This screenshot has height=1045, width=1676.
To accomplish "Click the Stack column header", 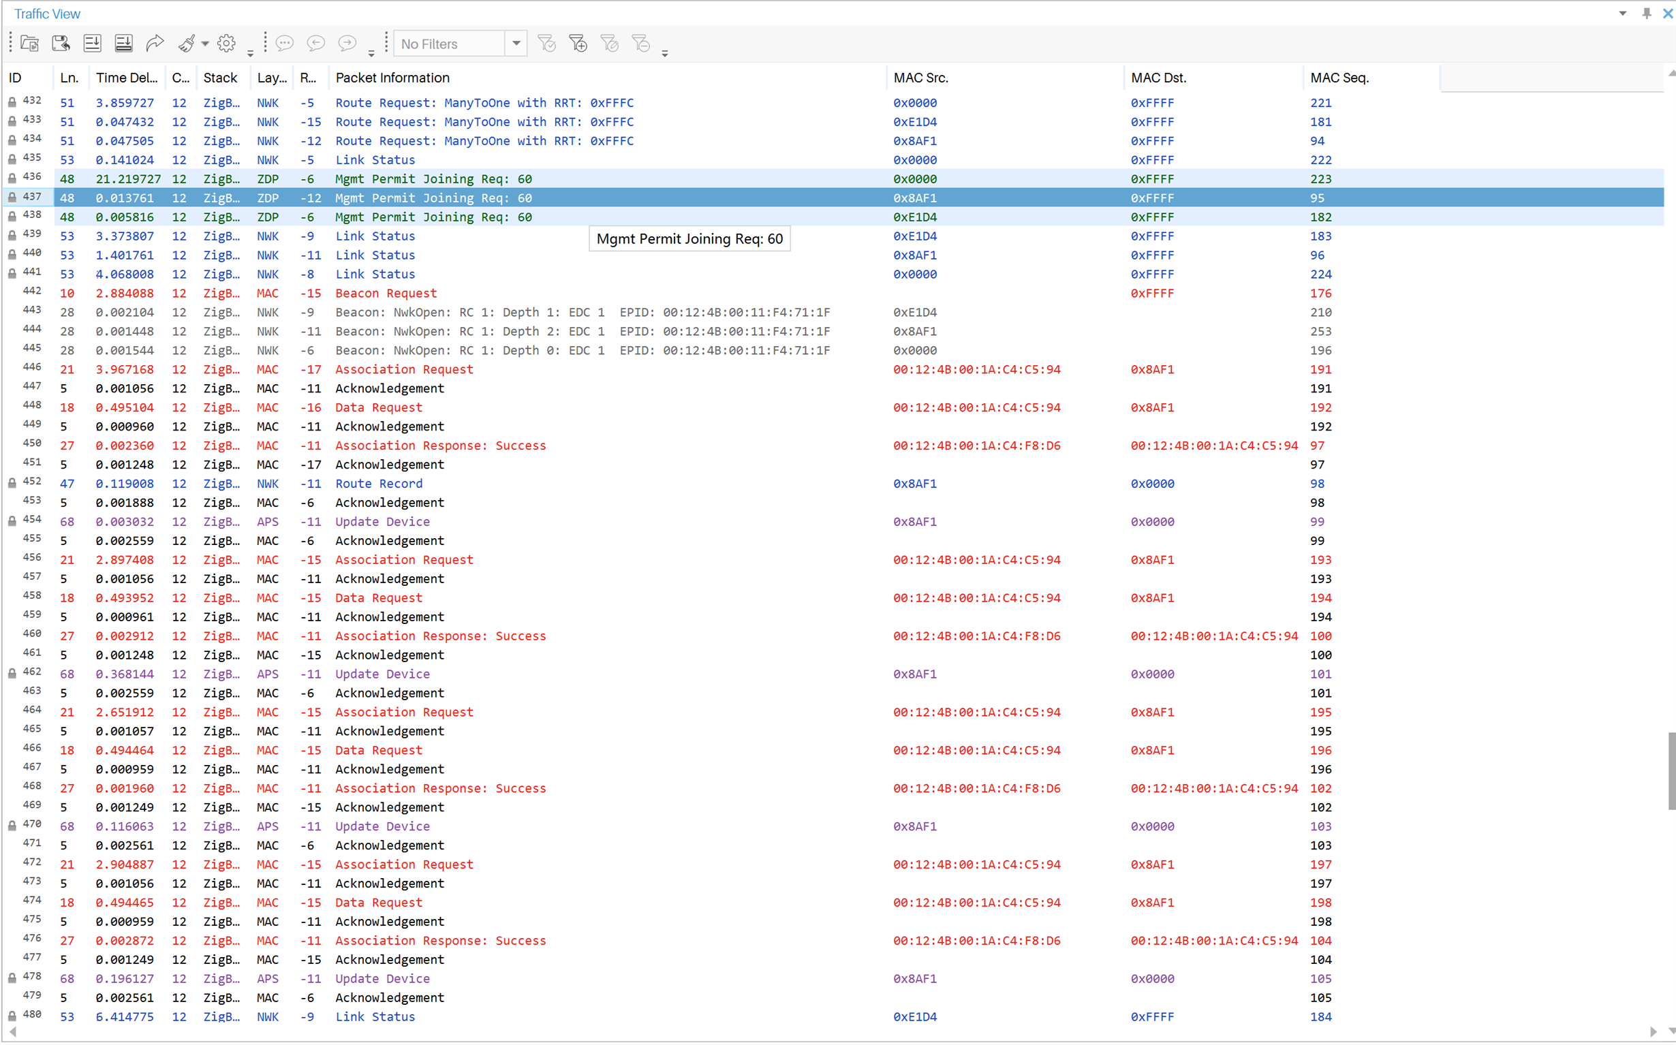I will pos(223,78).
